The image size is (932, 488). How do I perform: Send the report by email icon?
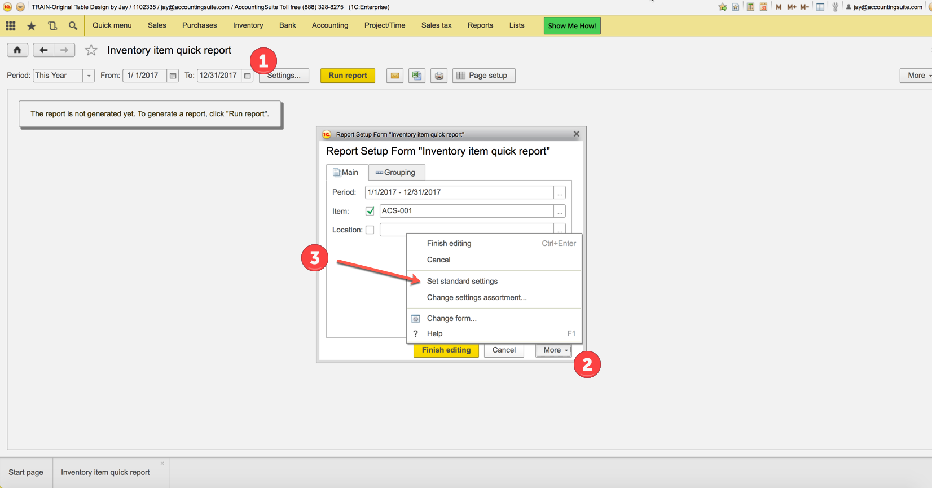(395, 76)
